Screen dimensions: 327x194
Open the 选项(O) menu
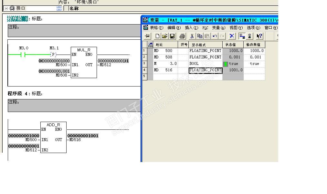pos(254,28)
